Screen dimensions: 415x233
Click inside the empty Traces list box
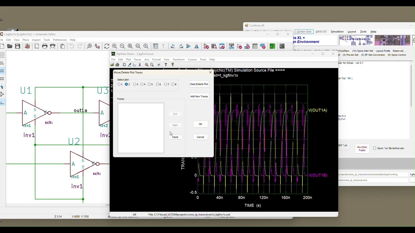[x=141, y=128]
